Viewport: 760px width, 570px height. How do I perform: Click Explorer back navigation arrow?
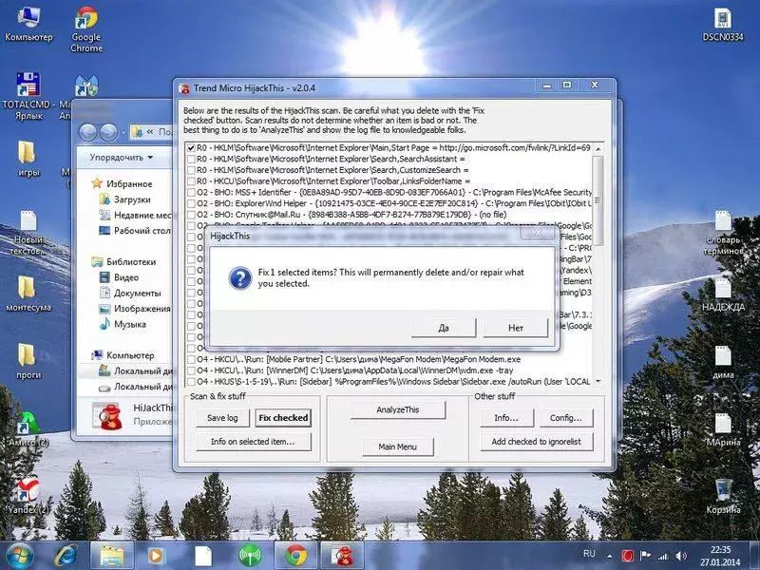pyautogui.click(x=87, y=132)
